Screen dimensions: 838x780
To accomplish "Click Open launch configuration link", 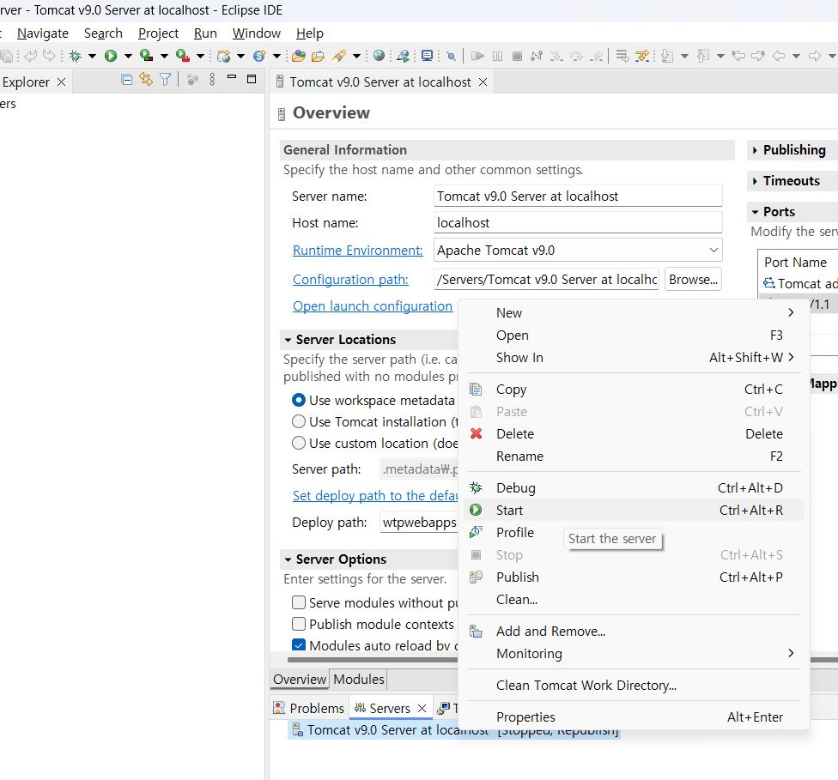I will 373,306.
